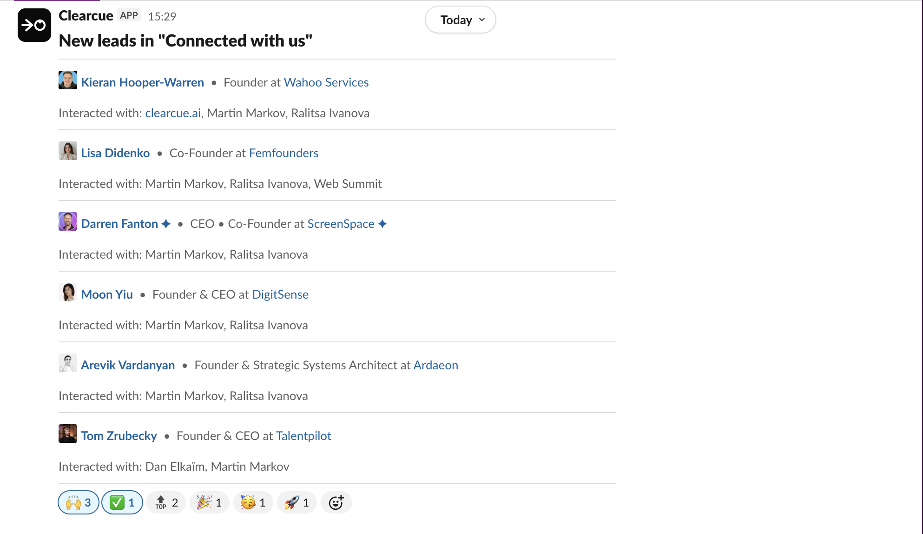This screenshot has width=923, height=534.
Task: Click Tom Zrubecky's profile picture
Action: click(67, 434)
